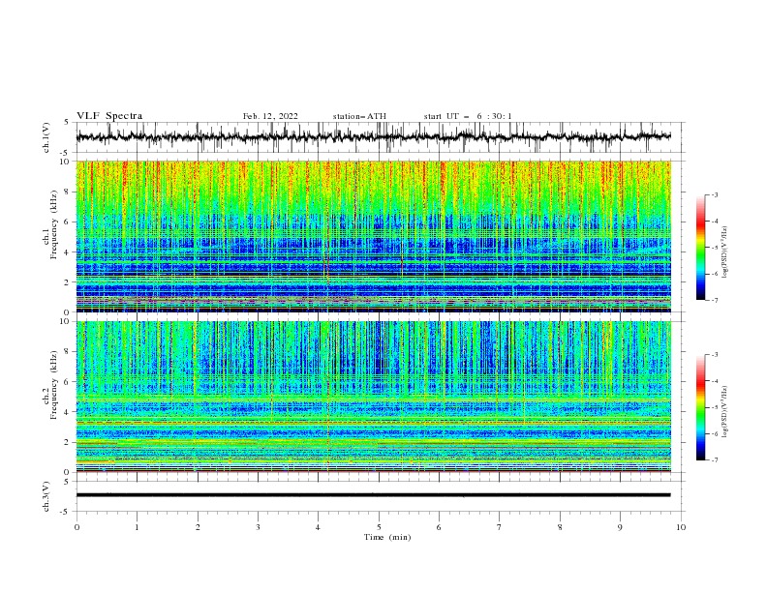The height and width of the screenshot is (592, 767).
Task: Click the ch.3(V) waveform axis label
Action: (46, 496)
